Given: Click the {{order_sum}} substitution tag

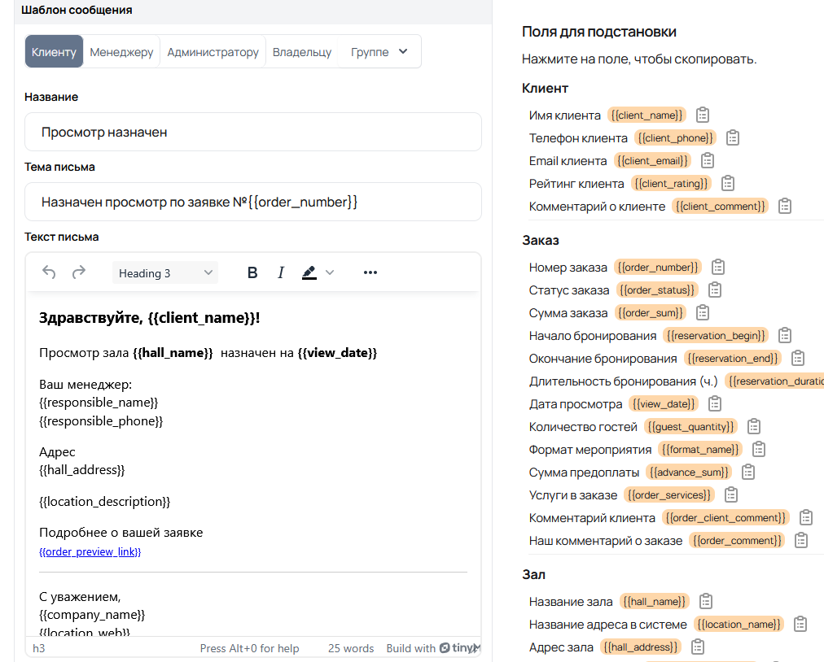Looking at the screenshot, I should (650, 313).
